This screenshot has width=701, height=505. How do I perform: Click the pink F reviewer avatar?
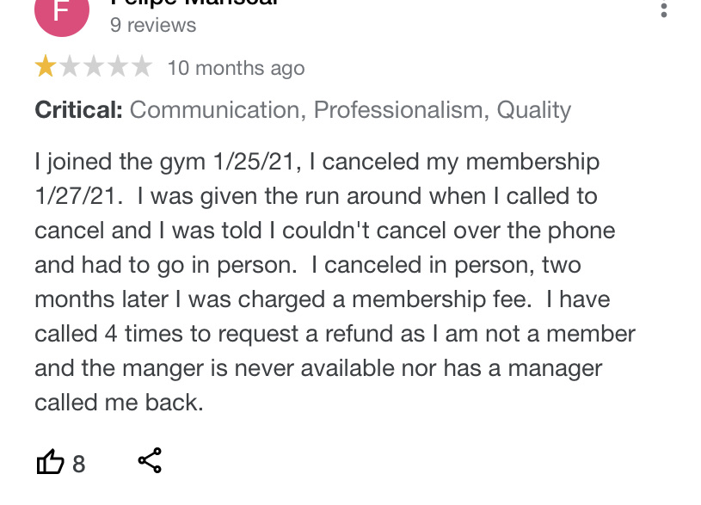[61, 12]
